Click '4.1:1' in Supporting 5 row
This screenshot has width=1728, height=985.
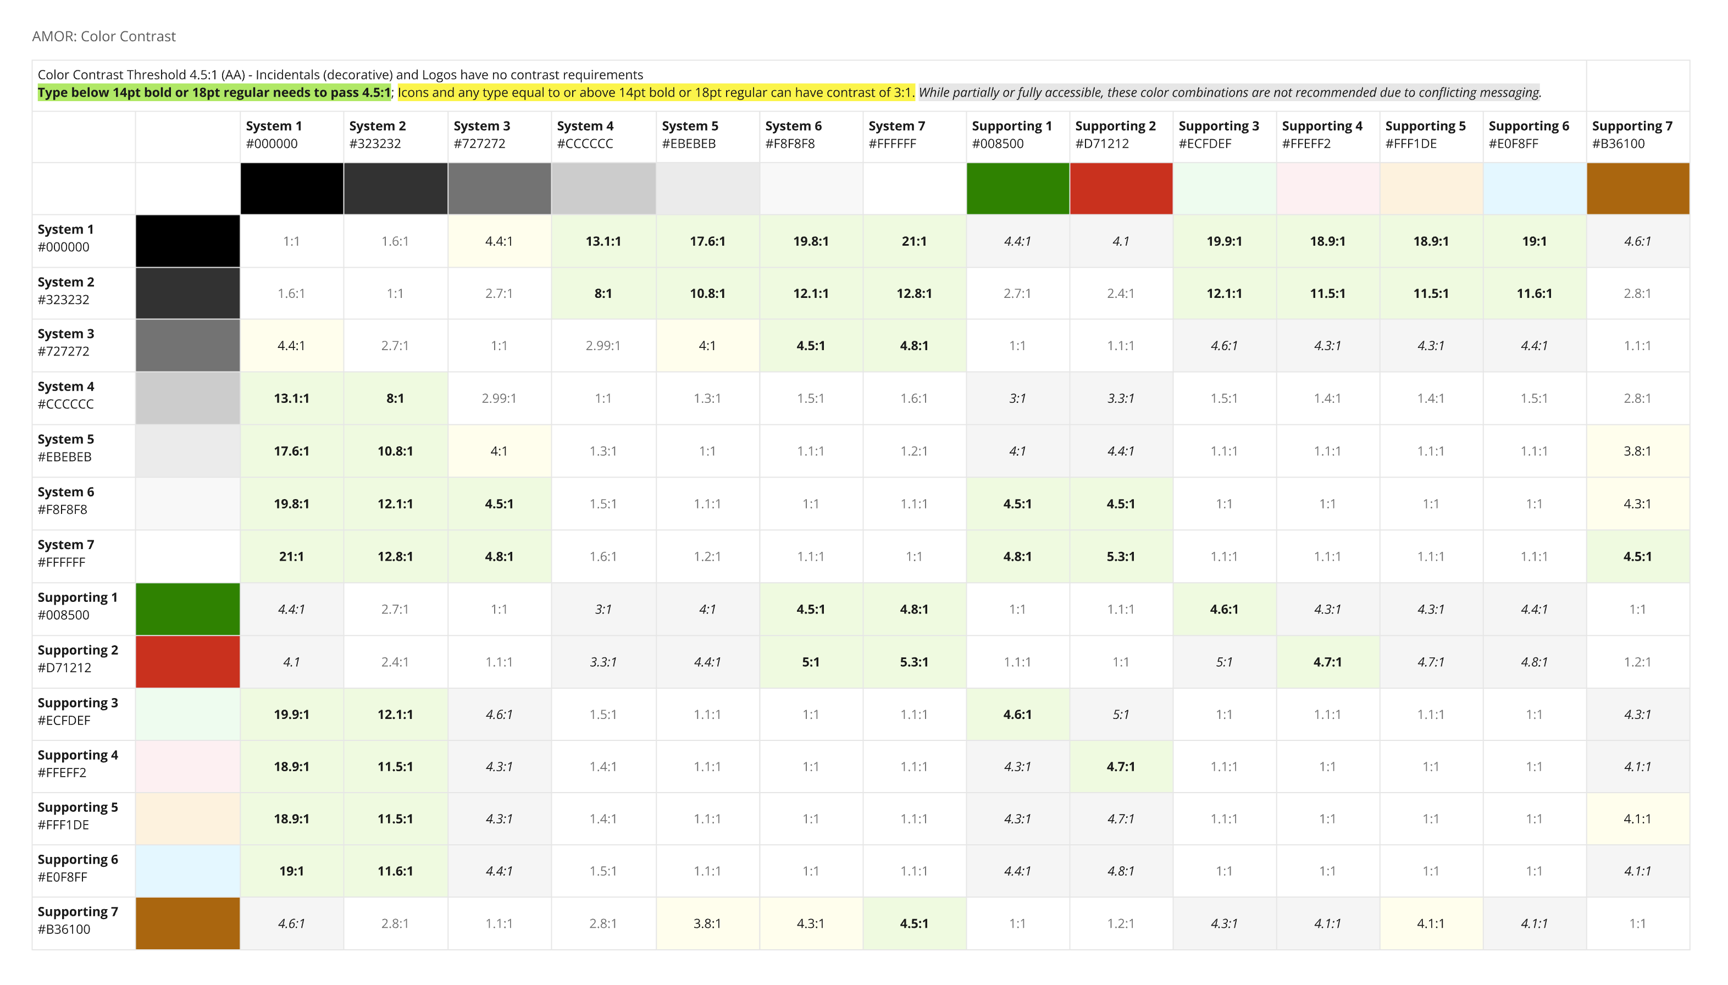[1637, 818]
